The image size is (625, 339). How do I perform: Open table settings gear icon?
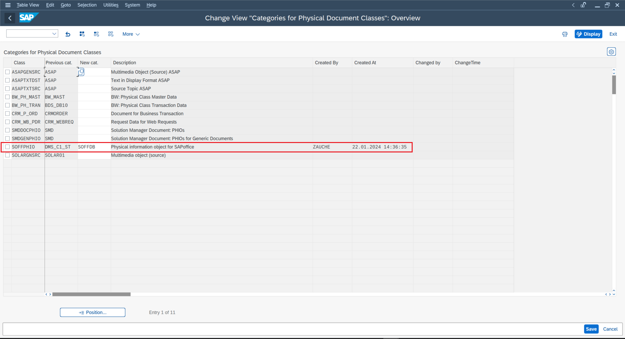coord(611,52)
